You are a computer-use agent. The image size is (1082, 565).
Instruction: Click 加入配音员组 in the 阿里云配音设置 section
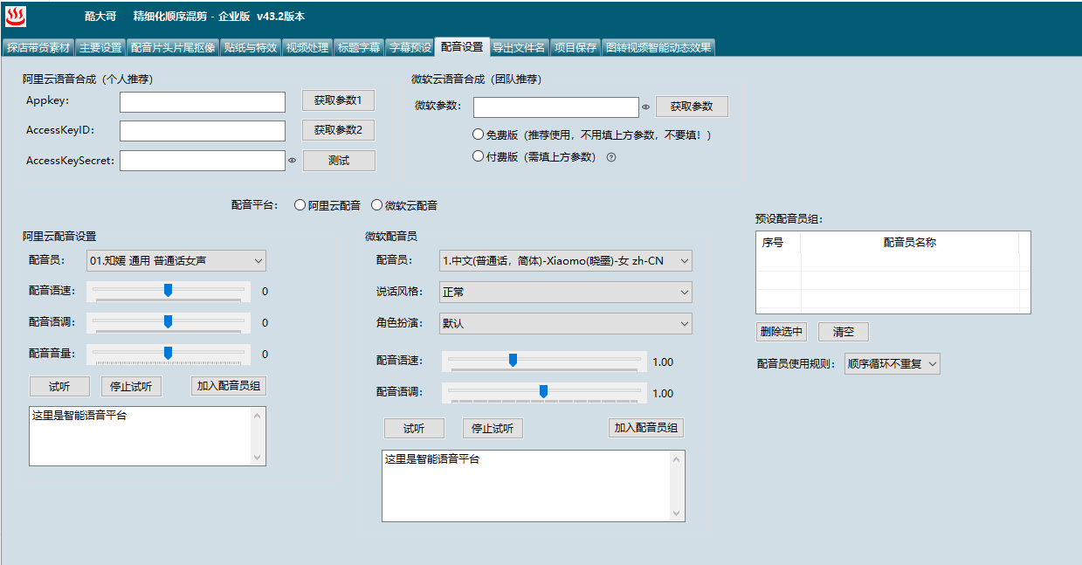(x=229, y=386)
